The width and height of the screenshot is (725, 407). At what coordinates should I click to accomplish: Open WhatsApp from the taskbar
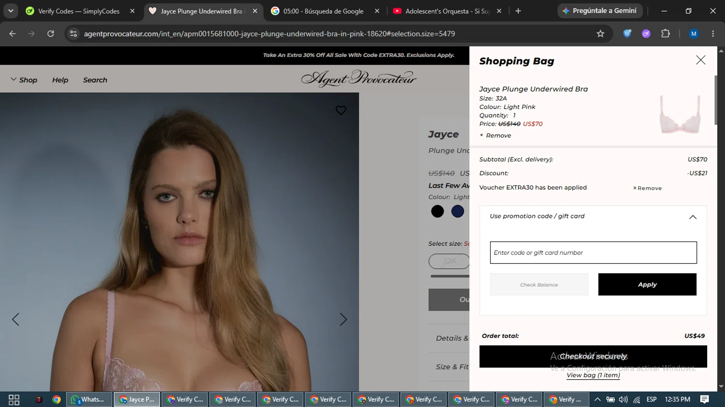pos(89,400)
